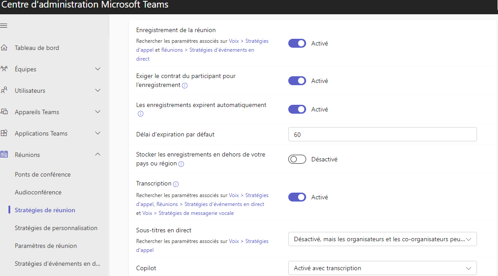Image resolution: width=498 pixels, height=276 pixels.
Task: Click info icon beside l'enregistrement contract setting
Action: tap(185, 85)
